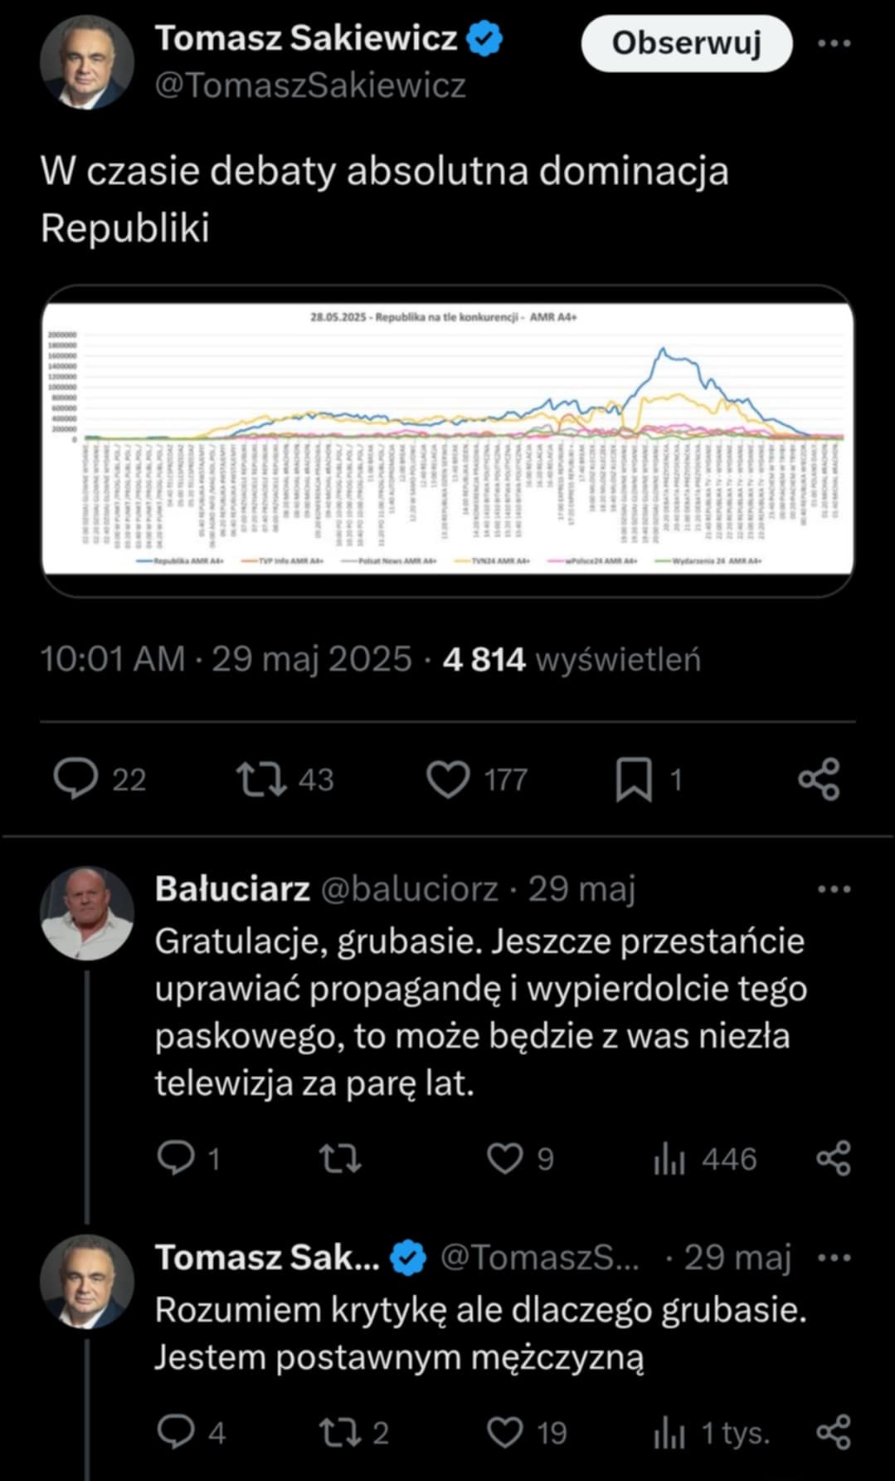Image resolution: width=895 pixels, height=1481 pixels.
Task: Like the main tweet with 177 likes
Action: point(448,779)
